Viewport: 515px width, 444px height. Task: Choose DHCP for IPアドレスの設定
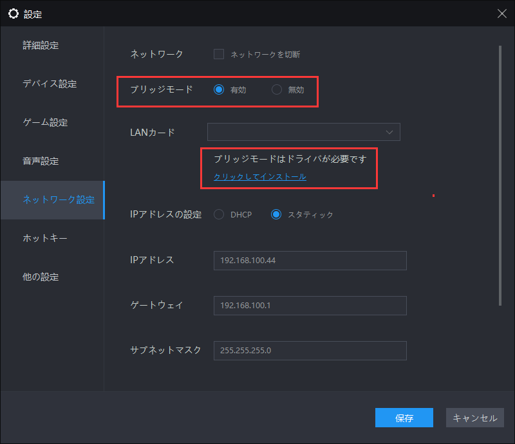pos(219,214)
